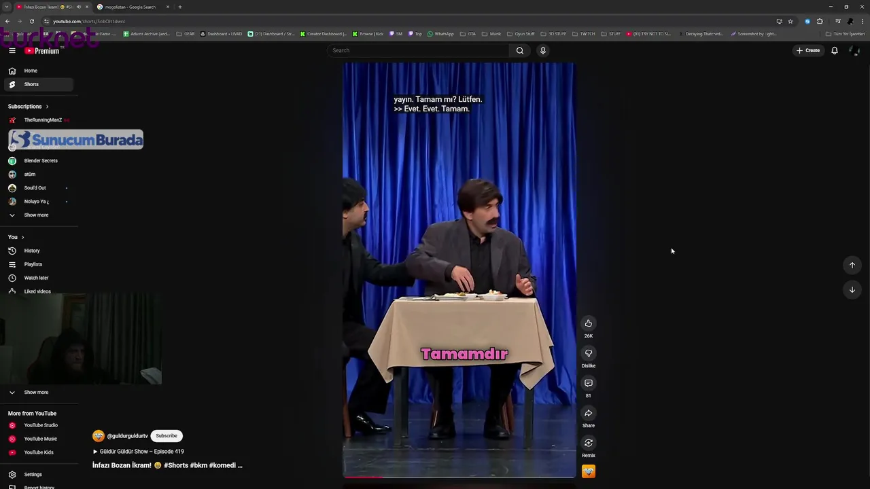Viewport: 870px width, 489px height.
Task: Open the at0m subscription channel
Action: (38, 175)
